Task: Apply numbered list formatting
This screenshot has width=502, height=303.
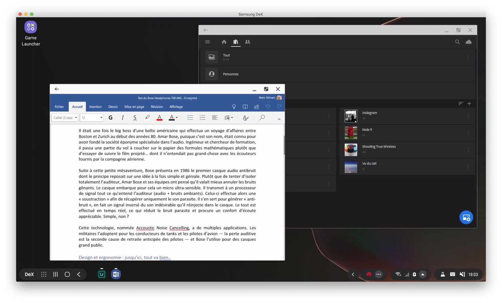Action: click(202, 118)
